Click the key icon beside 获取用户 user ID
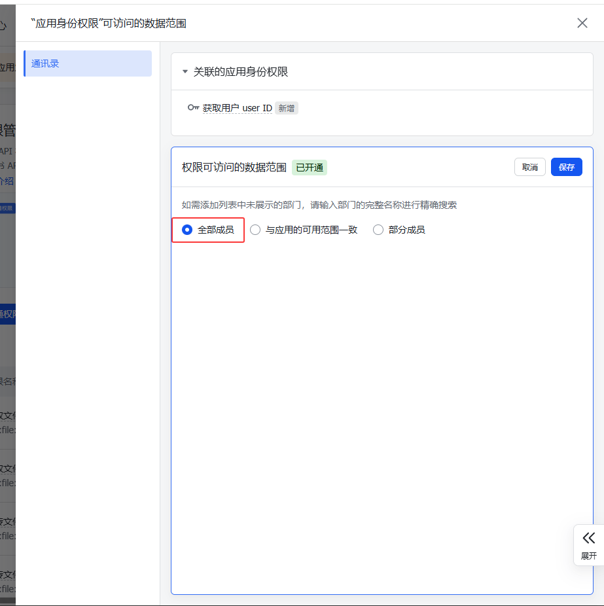The height and width of the screenshot is (606, 604). (x=194, y=108)
